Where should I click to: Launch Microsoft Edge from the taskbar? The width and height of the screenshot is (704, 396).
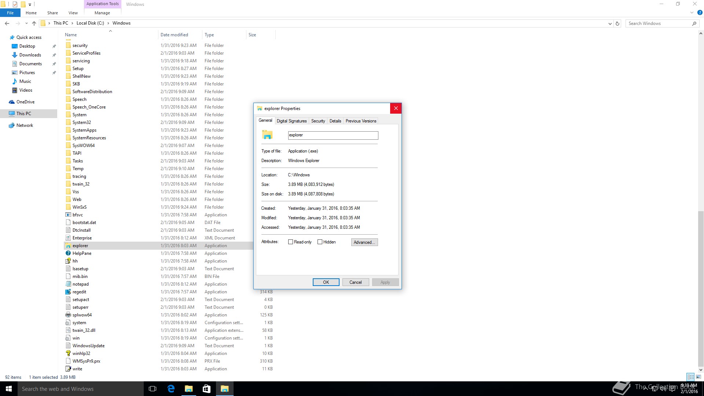coord(170,389)
